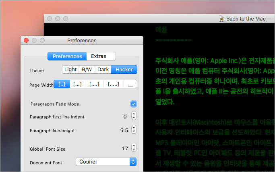Click the document icon in Back to the Mac title
The height and width of the screenshot is (172, 275).
(221, 19)
